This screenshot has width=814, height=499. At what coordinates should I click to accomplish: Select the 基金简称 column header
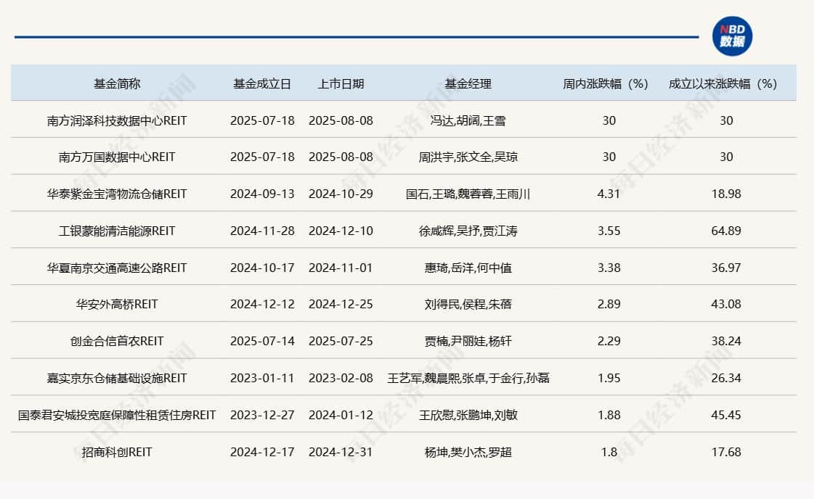pyautogui.click(x=116, y=83)
